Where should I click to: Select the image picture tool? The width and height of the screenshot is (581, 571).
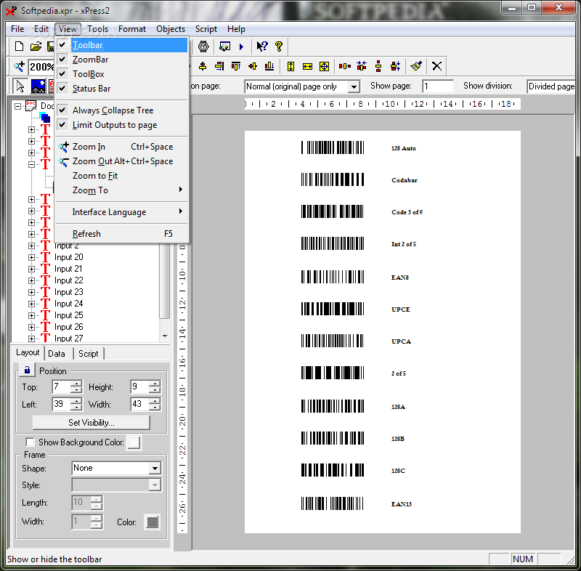coord(38,86)
